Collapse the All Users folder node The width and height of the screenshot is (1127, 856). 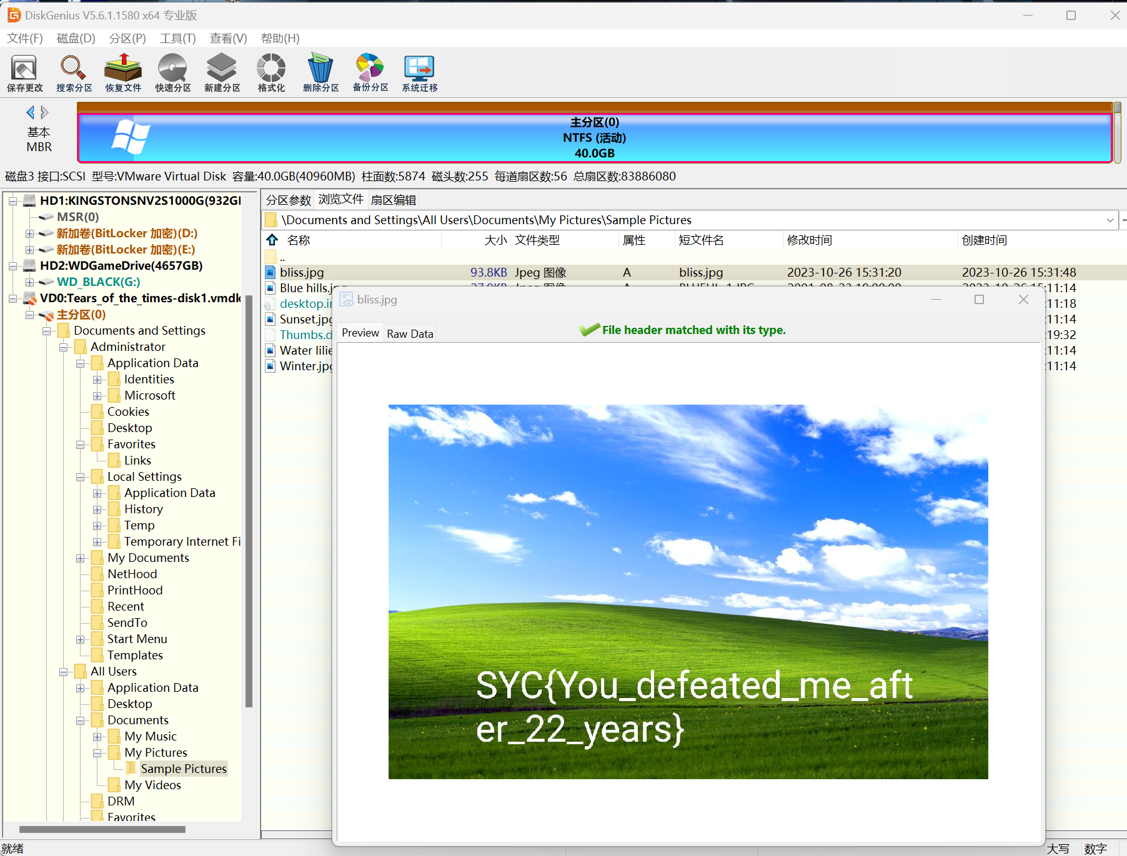point(63,672)
